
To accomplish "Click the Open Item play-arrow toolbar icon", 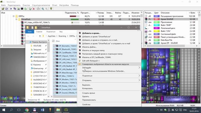I will pos(11,9).
